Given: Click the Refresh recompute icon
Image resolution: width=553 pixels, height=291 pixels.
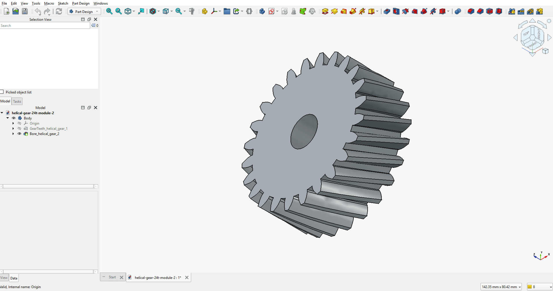Looking at the screenshot, I should point(59,12).
